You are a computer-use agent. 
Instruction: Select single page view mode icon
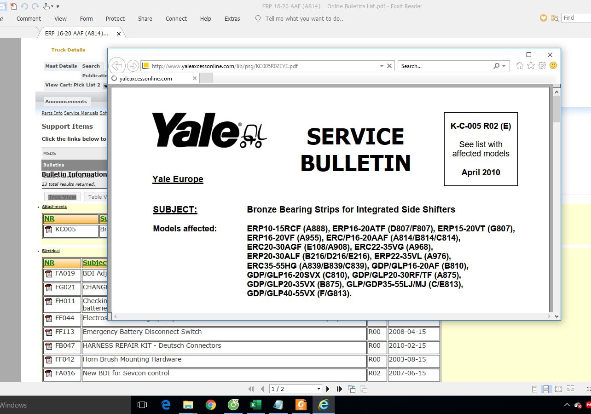534,389
